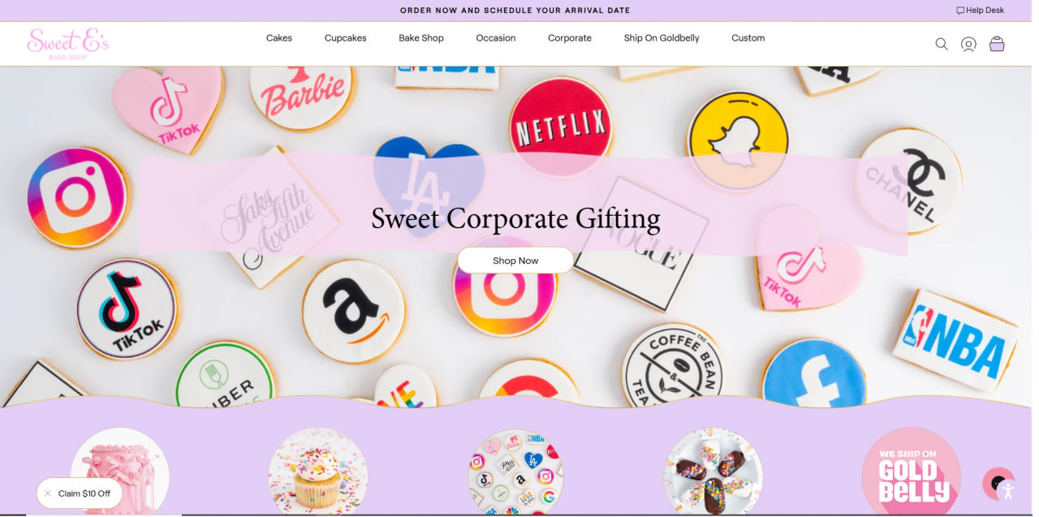Click the Help Desk chat icon
The width and height of the screenshot is (1039, 517).
pos(960,11)
